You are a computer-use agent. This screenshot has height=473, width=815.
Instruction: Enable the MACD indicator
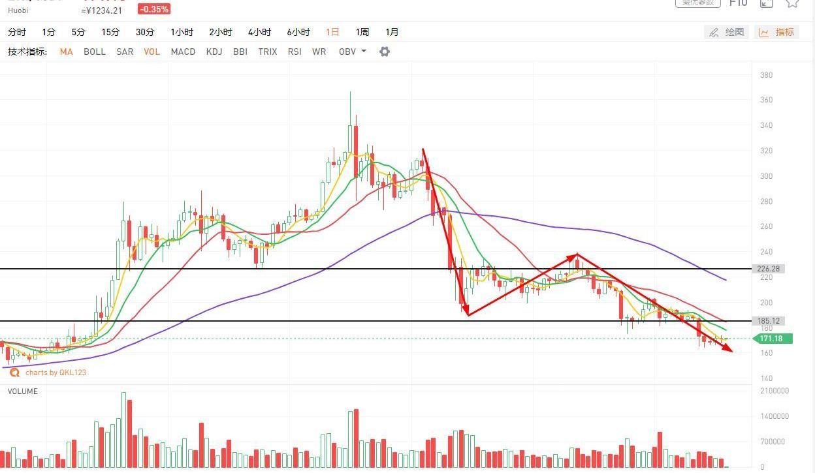pyautogui.click(x=183, y=52)
